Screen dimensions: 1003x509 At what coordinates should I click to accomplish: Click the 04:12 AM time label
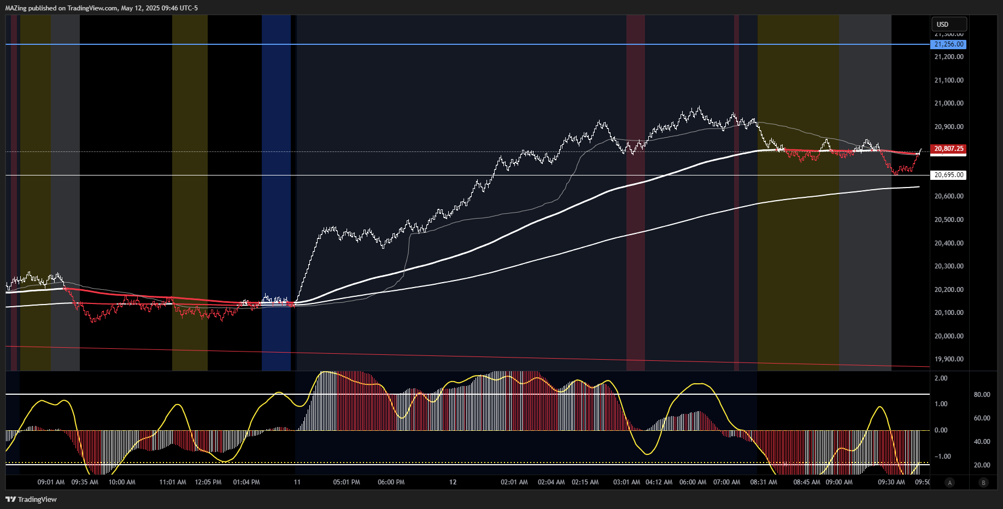(x=659, y=482)
